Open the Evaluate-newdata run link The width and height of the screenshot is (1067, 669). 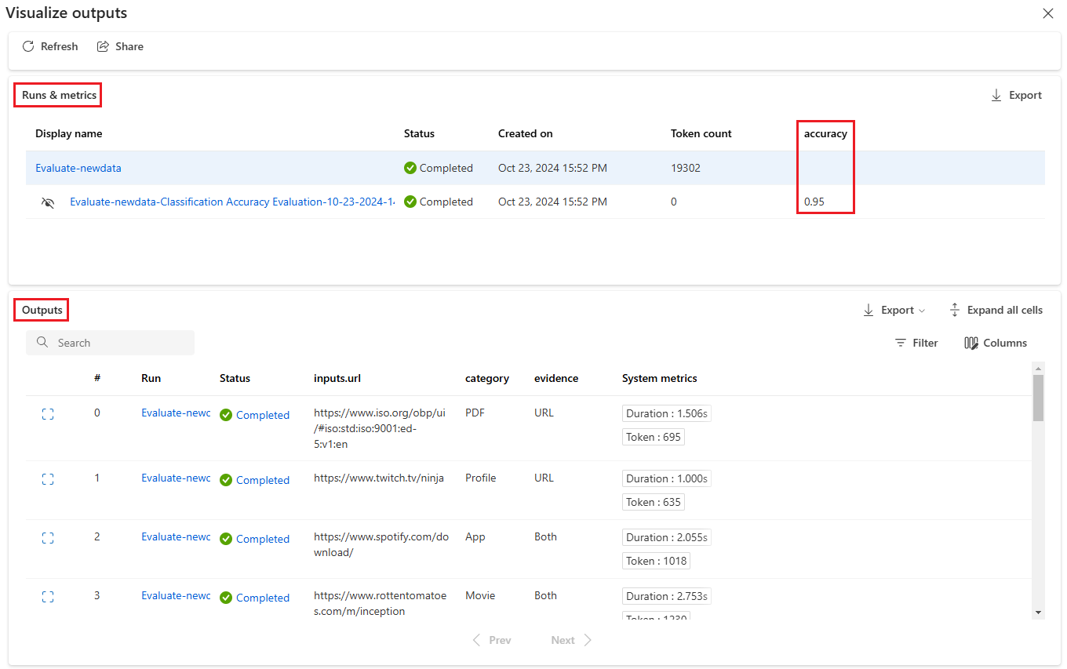point(78,168)
